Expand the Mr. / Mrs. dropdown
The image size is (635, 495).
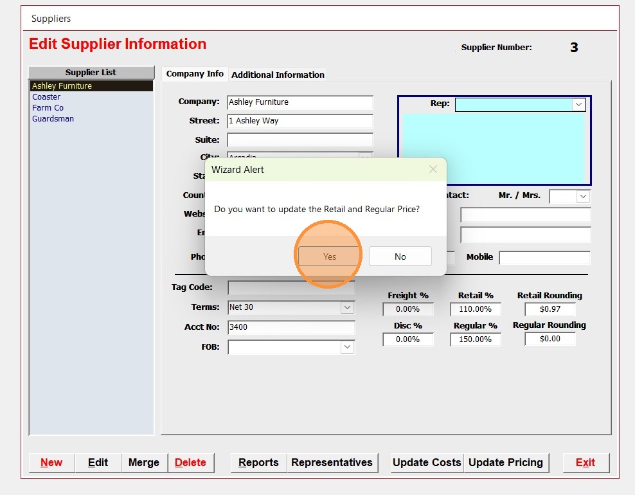tap(583, 196)
